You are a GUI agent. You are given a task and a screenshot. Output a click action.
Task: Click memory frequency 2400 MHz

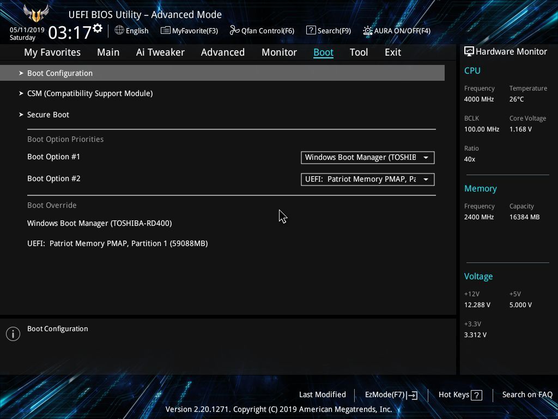click(479, 217)
